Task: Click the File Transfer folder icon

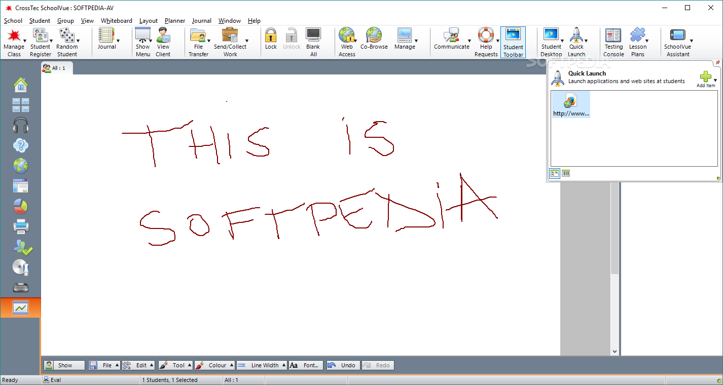Action: tap(198, 35)
